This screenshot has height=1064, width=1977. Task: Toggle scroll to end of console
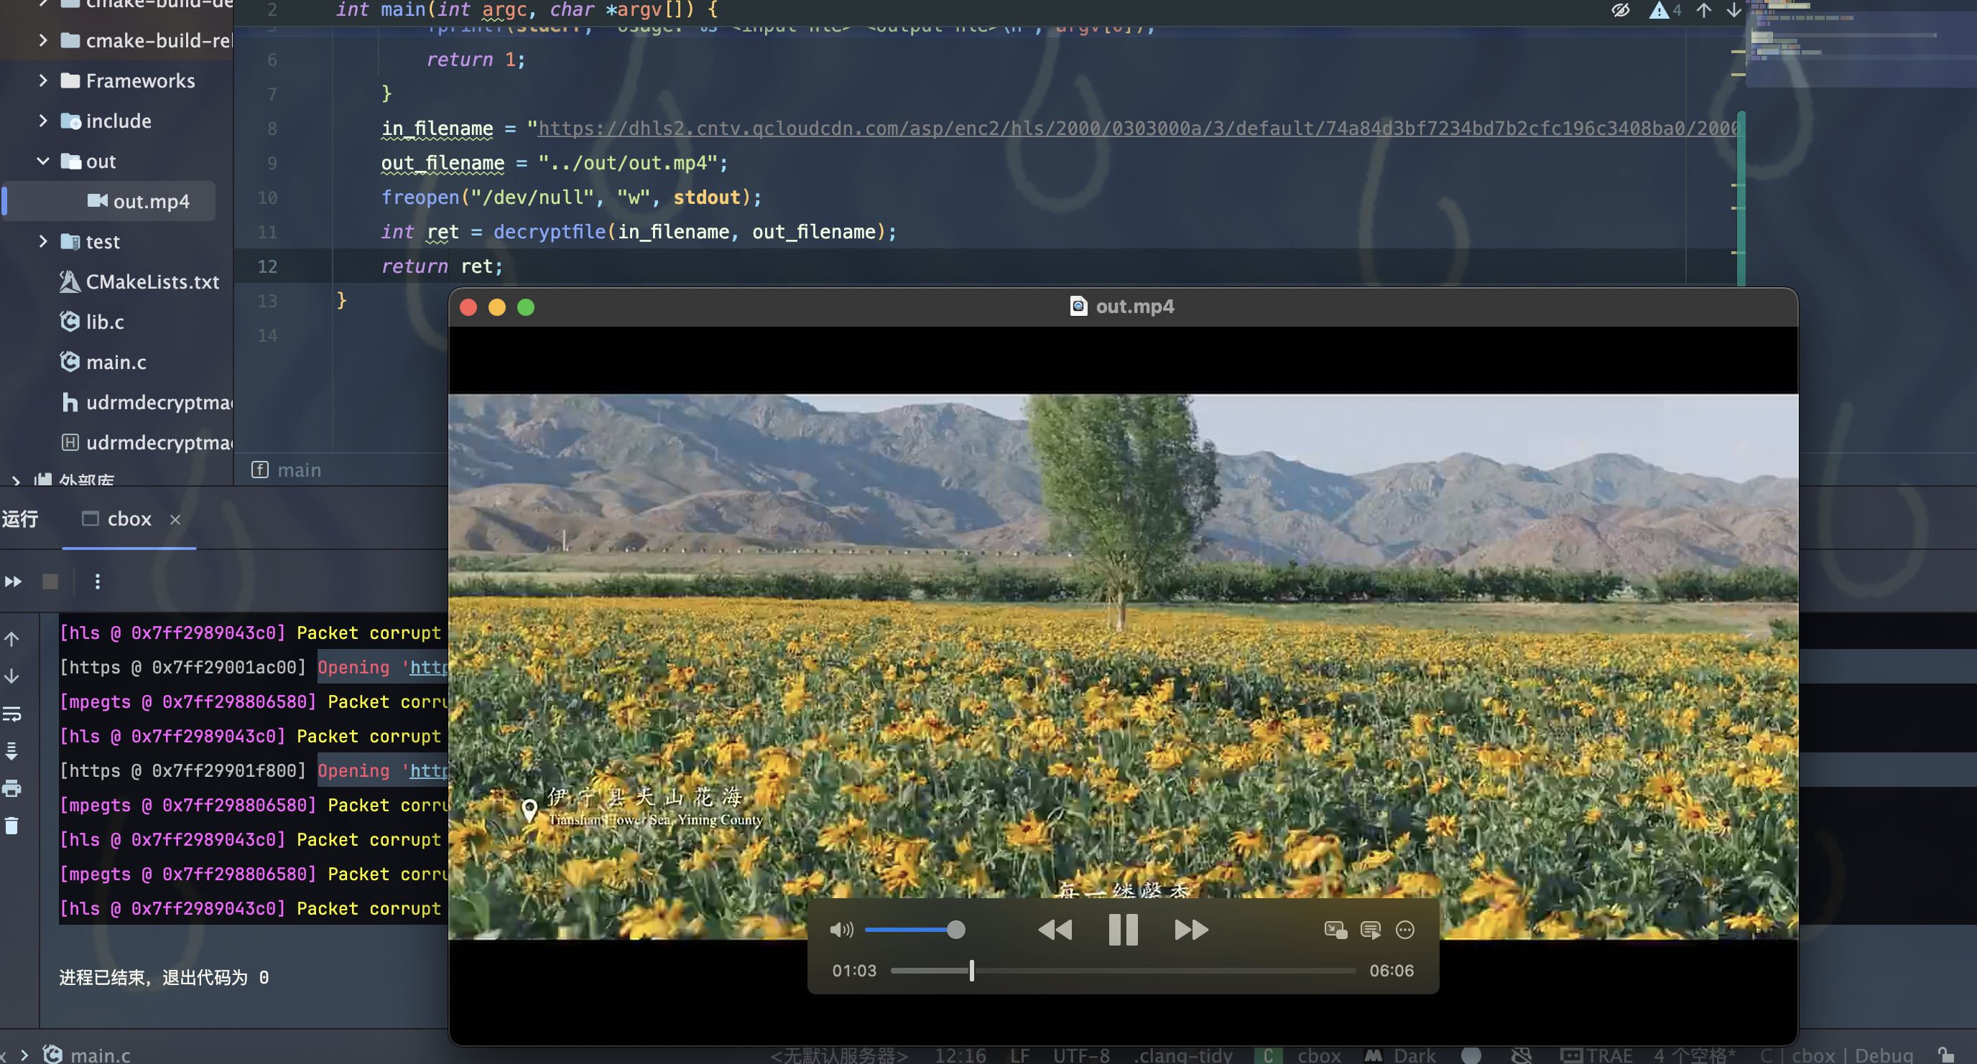[12, 751]
